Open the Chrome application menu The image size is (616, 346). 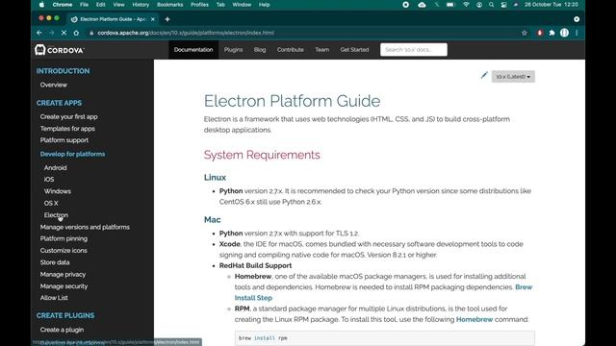coord(62,5)
